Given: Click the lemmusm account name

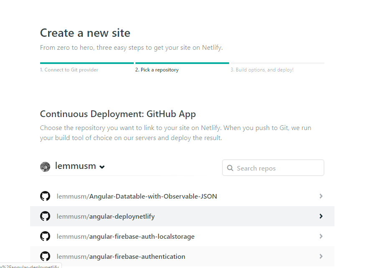Looking at the screenshot, I should point(76,166).
